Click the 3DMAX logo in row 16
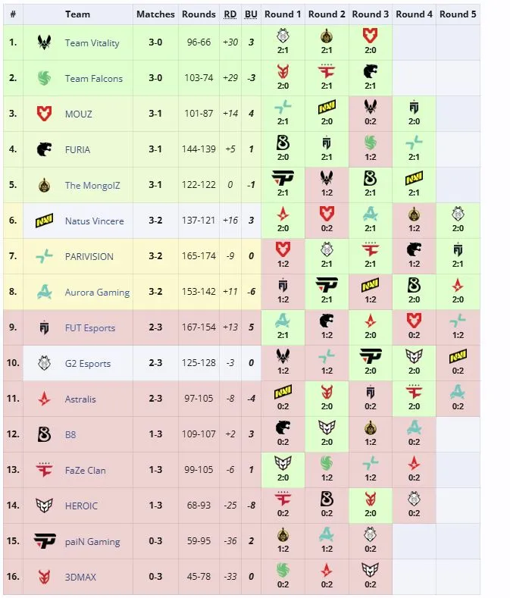The height and width of the screenshot is (598, 510). (x=44, y=576)
